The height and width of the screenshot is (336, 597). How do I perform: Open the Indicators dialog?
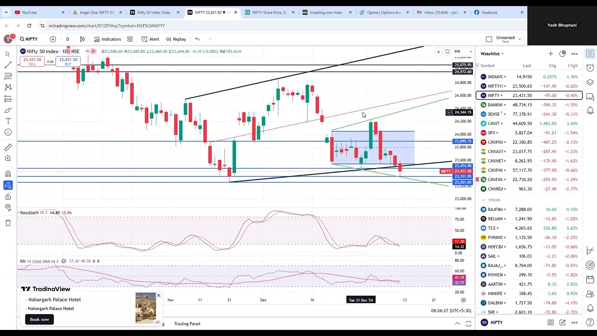(x=107, y=39)
